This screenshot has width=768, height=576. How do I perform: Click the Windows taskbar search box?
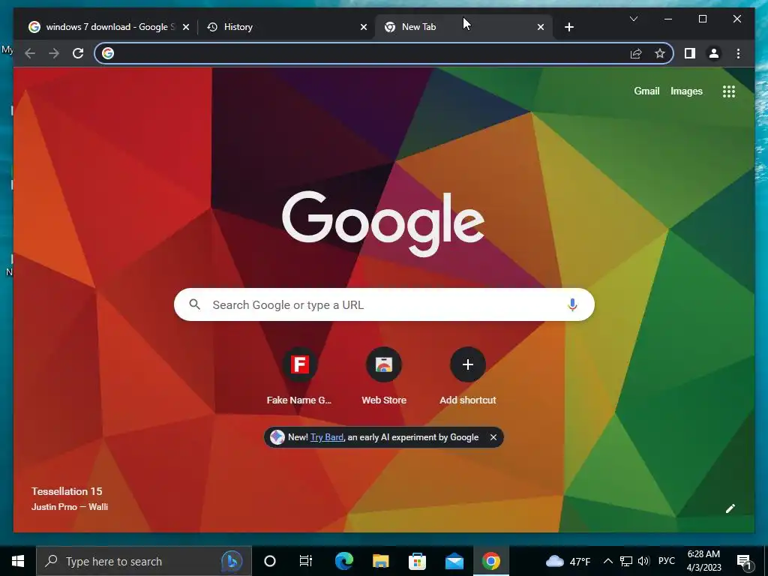click(144, 561)
